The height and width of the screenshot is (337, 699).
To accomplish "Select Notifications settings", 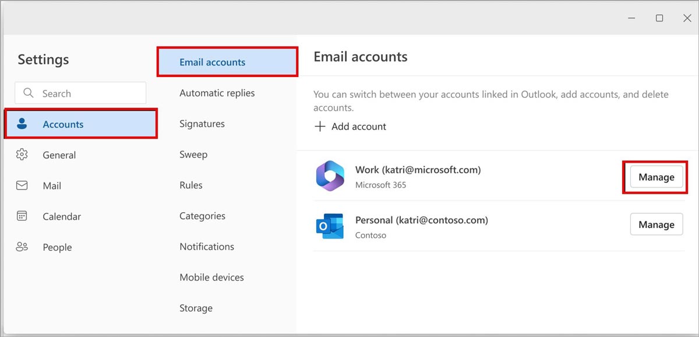I will (207, 247).
